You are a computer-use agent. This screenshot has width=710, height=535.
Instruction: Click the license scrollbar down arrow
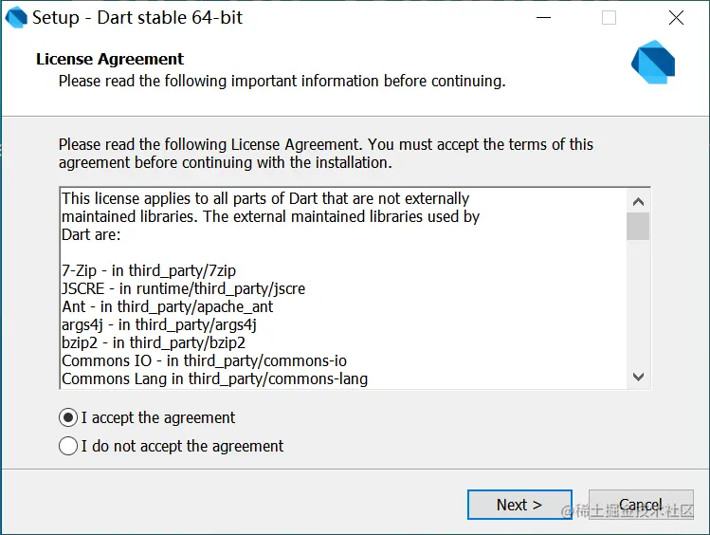639,377
